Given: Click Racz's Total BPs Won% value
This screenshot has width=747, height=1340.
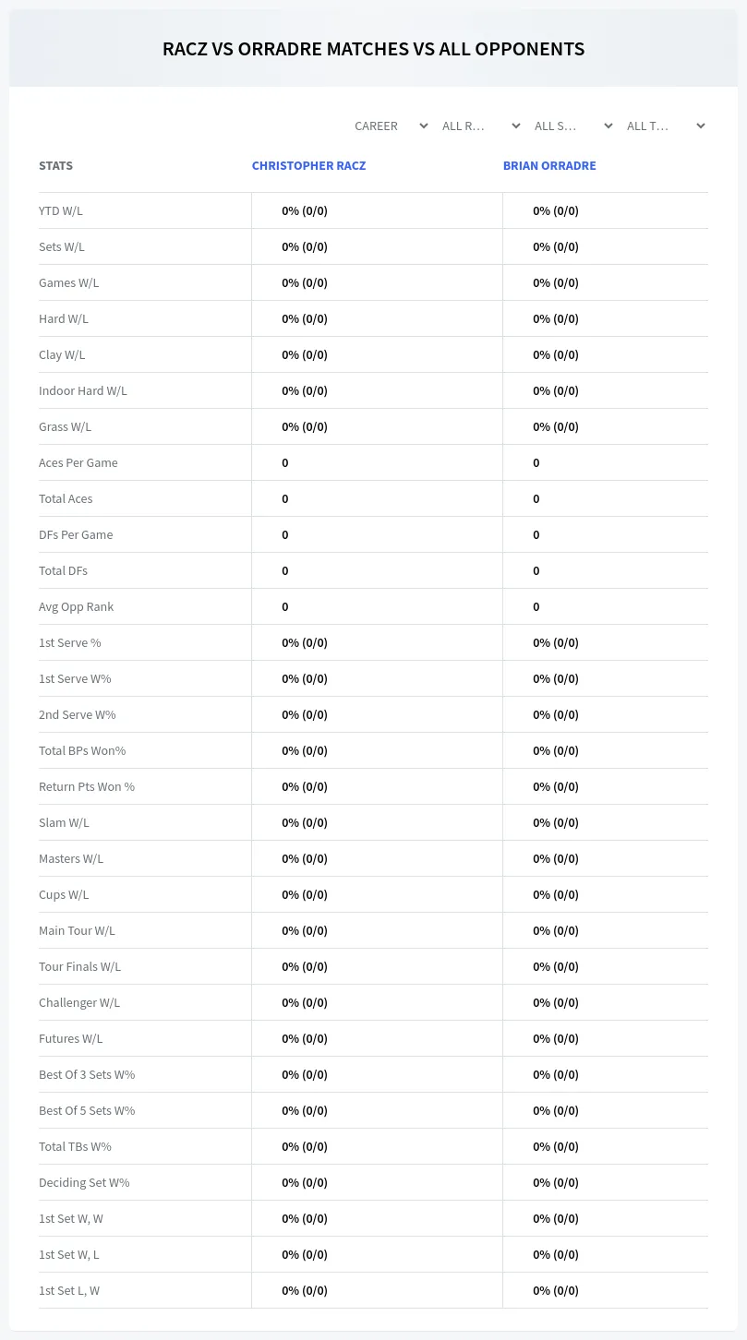Looking at the screenshot, I should pyautogui.click(x=305, y=750).
